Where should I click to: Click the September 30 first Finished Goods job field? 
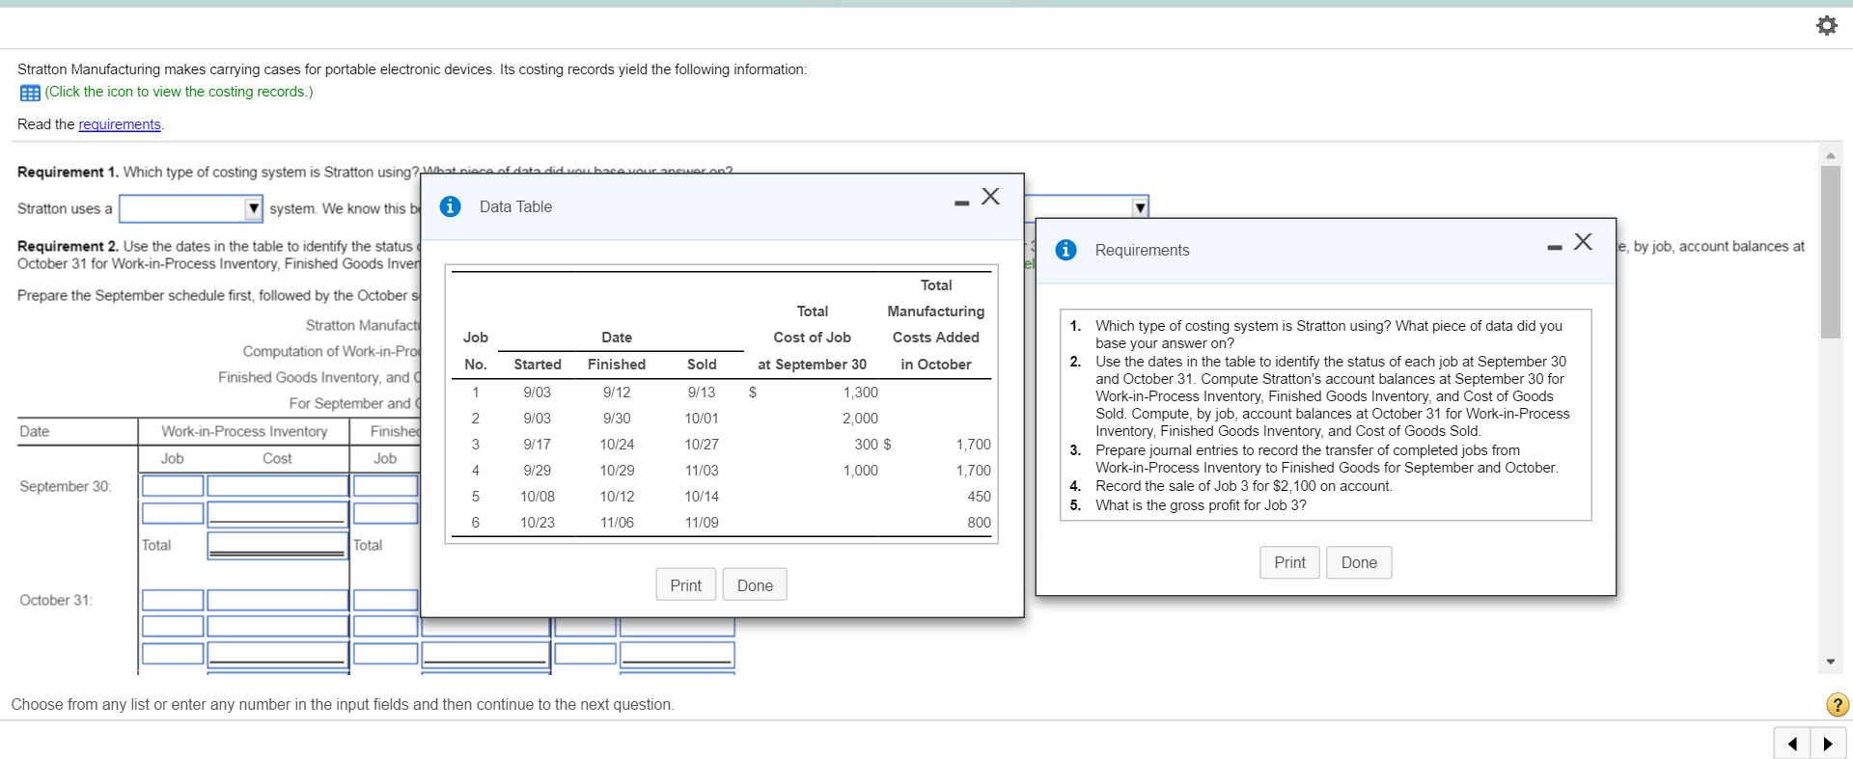point(385,486)
